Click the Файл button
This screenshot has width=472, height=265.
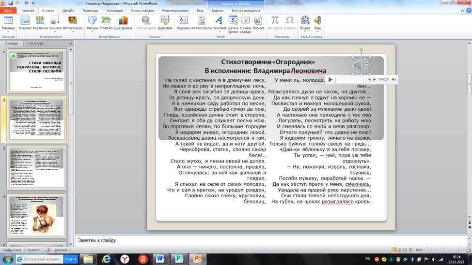coord(8,10)
